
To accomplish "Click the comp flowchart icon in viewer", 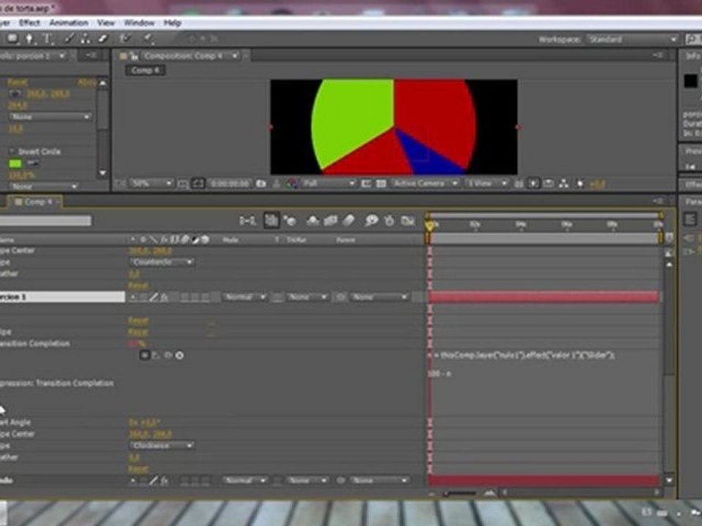I will [x=564, y=183].
